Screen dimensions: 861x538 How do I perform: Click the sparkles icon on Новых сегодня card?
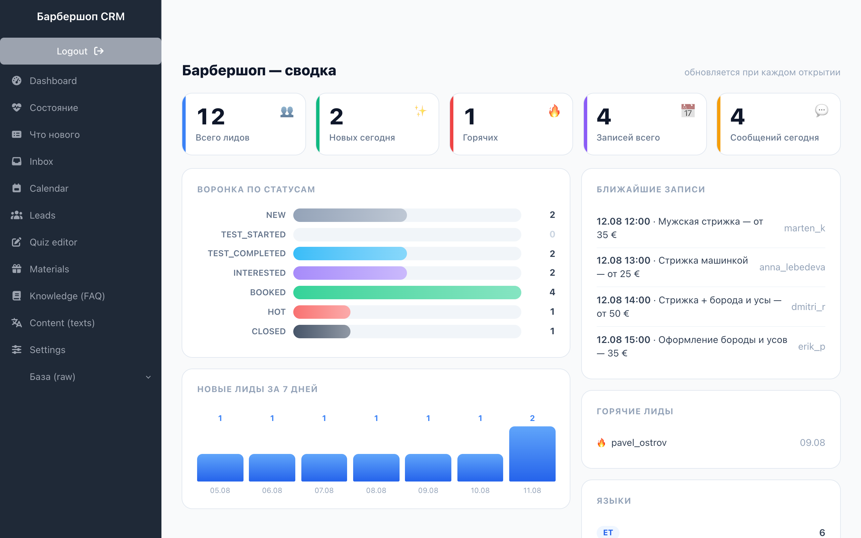[420, 111]
